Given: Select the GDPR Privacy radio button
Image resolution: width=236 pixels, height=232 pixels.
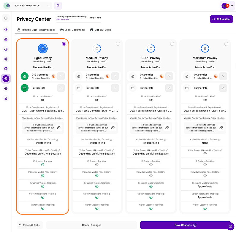Looking at the screenshot, I should pos(172,44).
